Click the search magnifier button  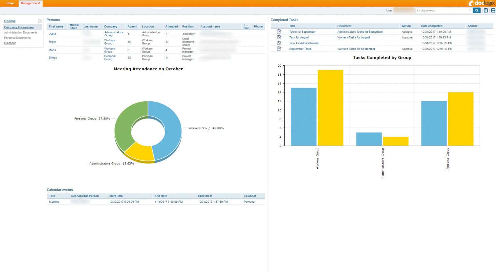476,11
